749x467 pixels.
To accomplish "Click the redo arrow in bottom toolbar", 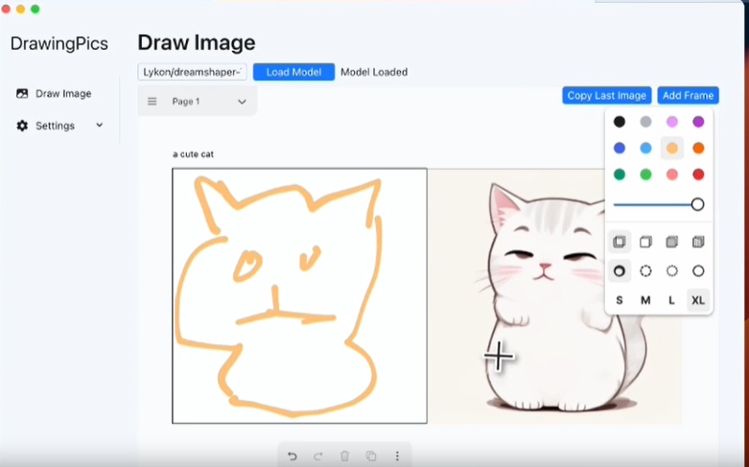I will (318, 456).
